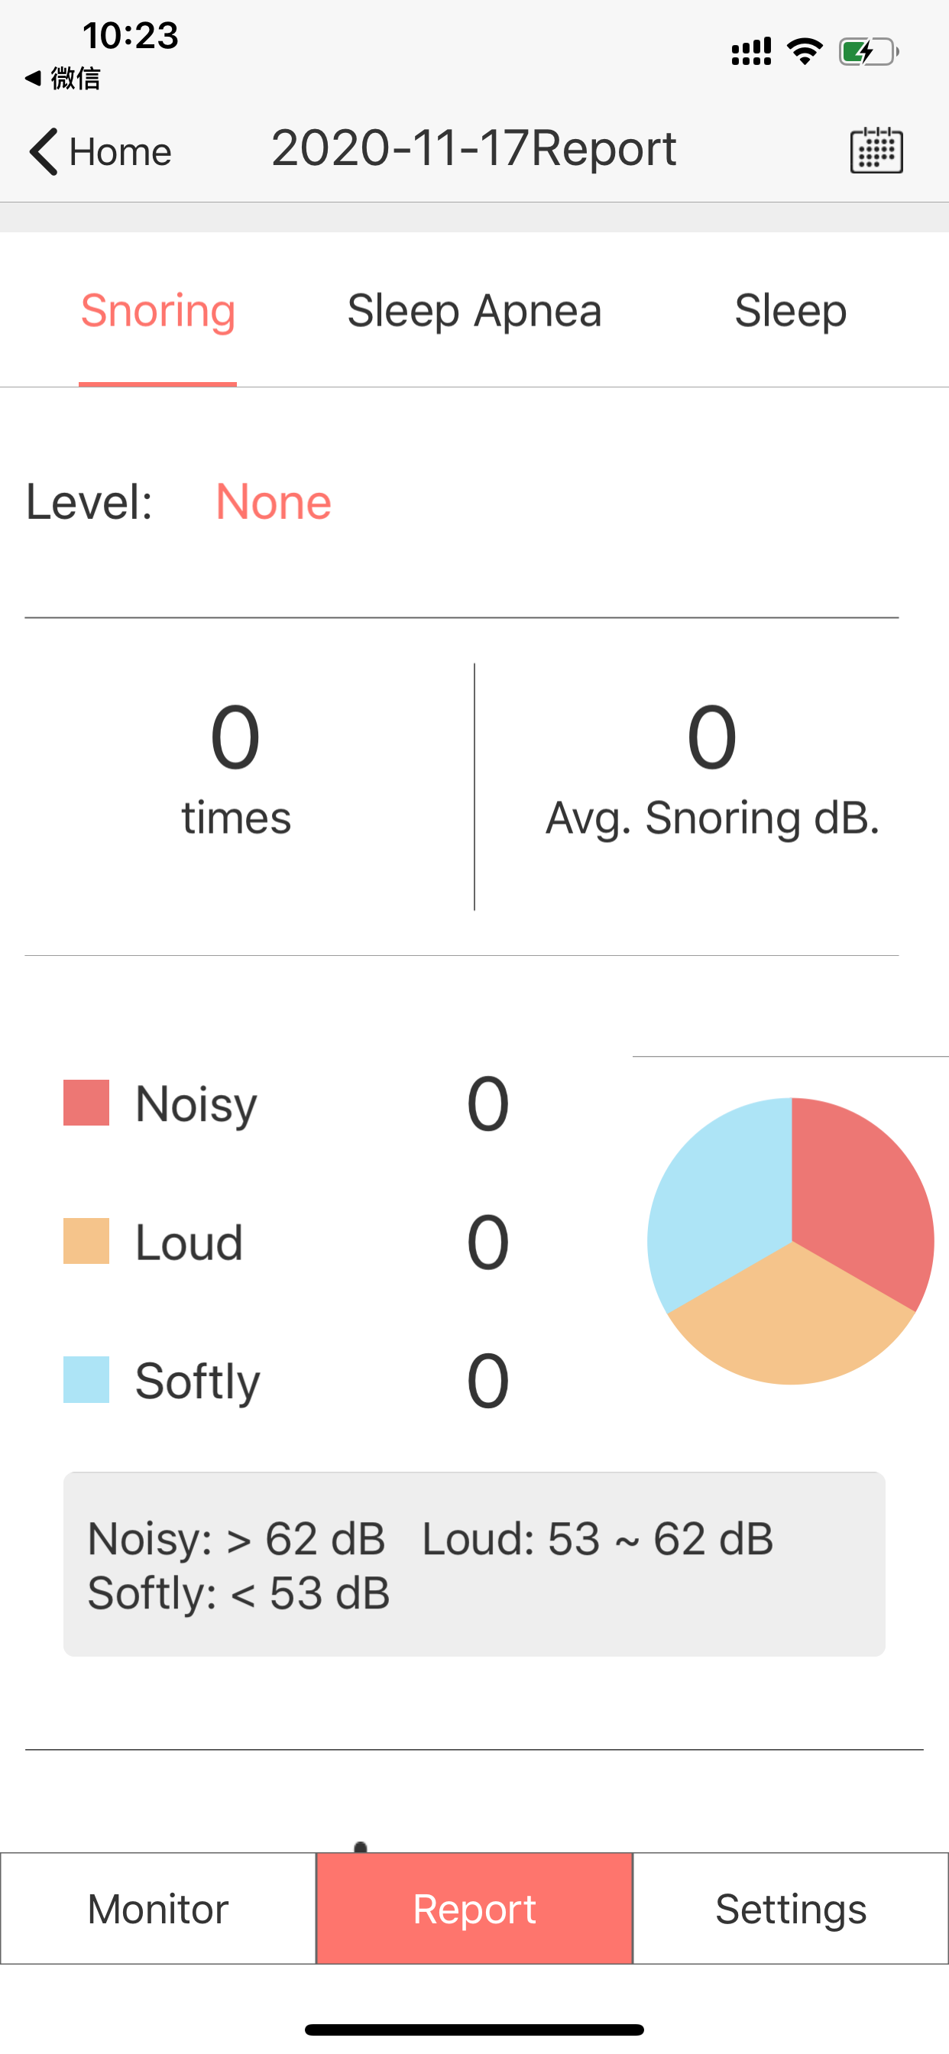Tap the orange Loud color swatch
Image resolution: width=949 pixels, height=2054 pixels.
point(86,1241)
